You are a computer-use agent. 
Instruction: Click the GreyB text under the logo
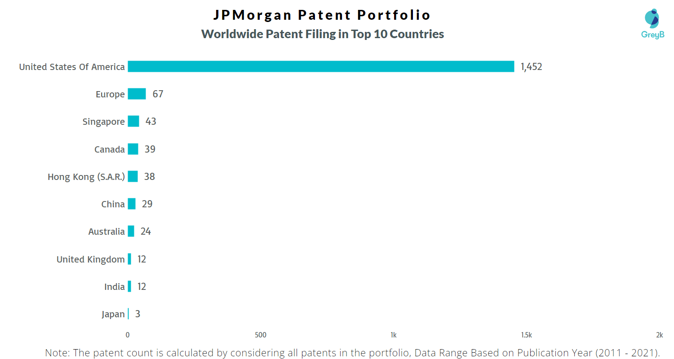point(652,35)
